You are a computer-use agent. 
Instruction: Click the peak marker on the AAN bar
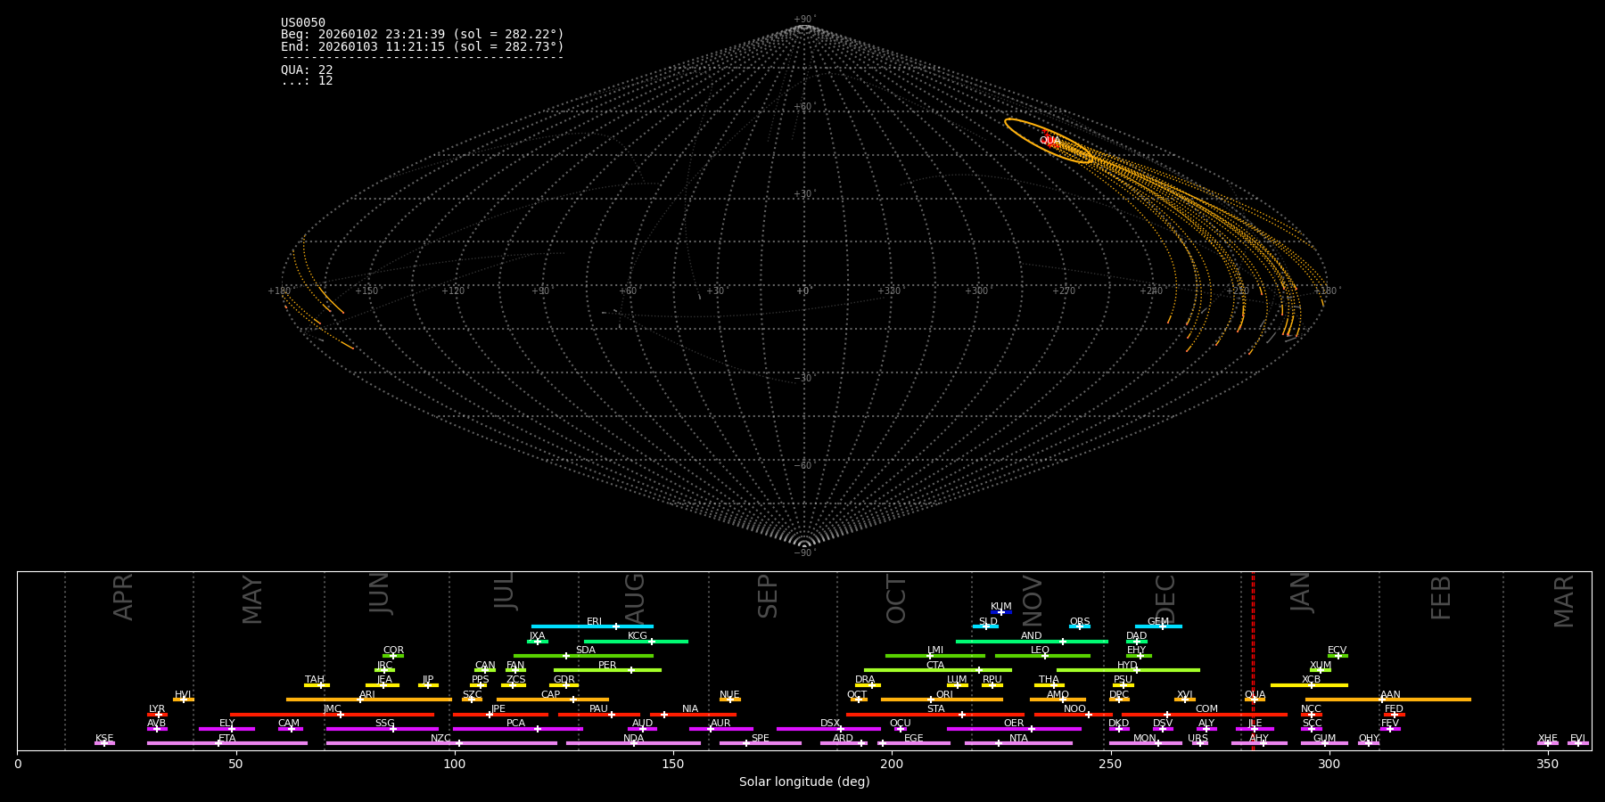click(x=1382, y=700)
